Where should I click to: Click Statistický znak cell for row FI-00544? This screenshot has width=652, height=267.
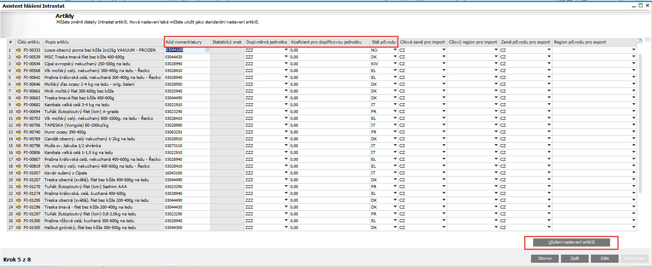(x=227, y=64)
